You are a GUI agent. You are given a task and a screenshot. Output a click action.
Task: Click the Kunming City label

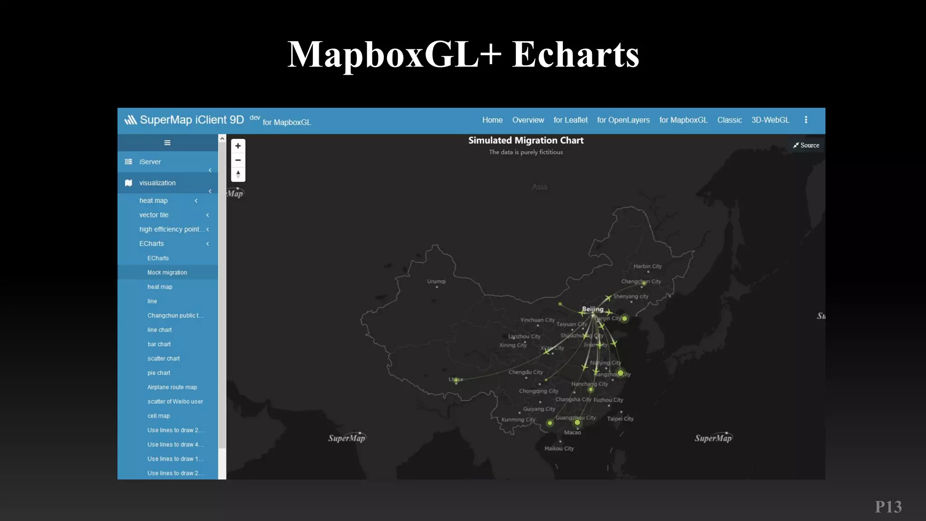(x=518, y=420)
